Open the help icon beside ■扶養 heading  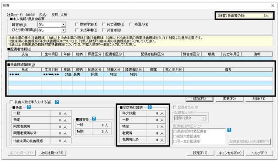coord(29,107)
